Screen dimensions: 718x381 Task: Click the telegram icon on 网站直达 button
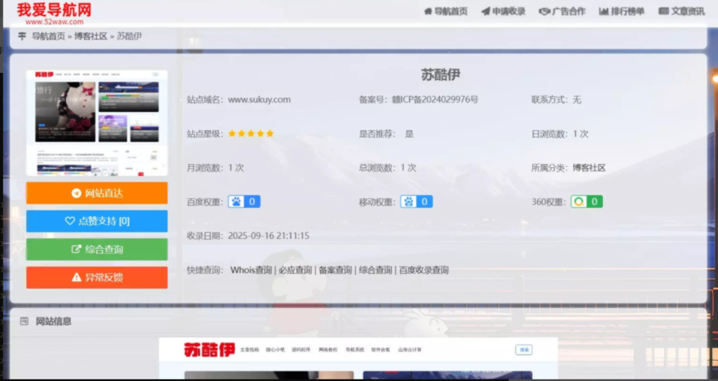(76, 193)
